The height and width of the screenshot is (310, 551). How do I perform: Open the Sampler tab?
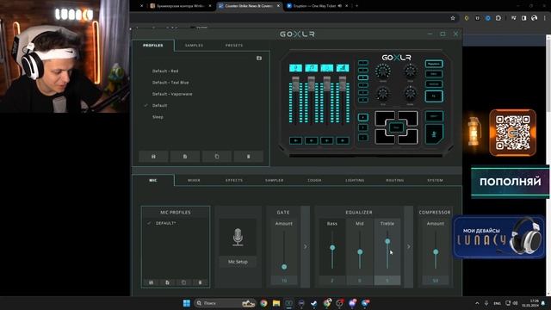(274, 180)
